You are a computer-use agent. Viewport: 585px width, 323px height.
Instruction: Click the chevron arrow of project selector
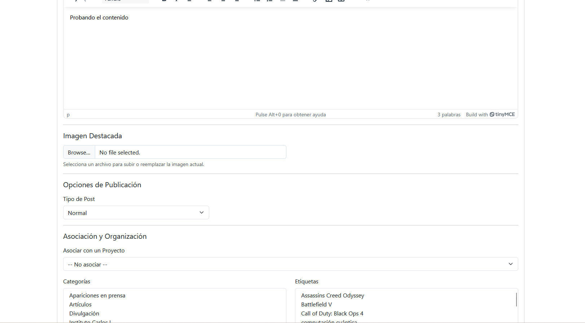[x=510, y=264]
